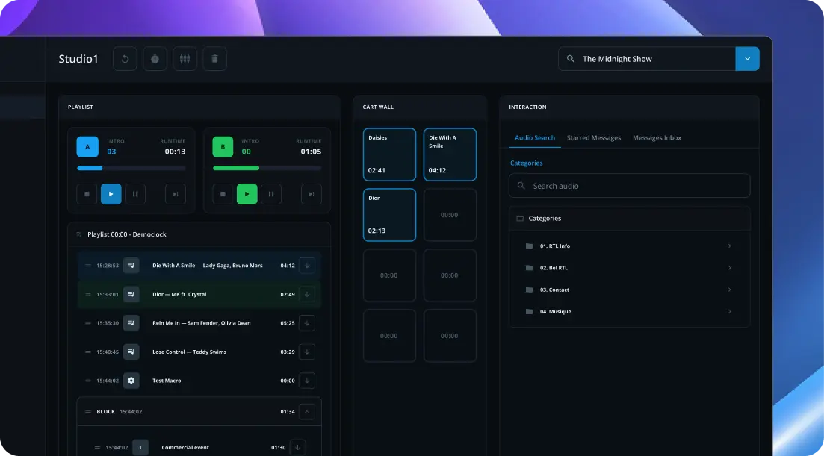Collapse the BLOCK 15:44:02 section

307,412
